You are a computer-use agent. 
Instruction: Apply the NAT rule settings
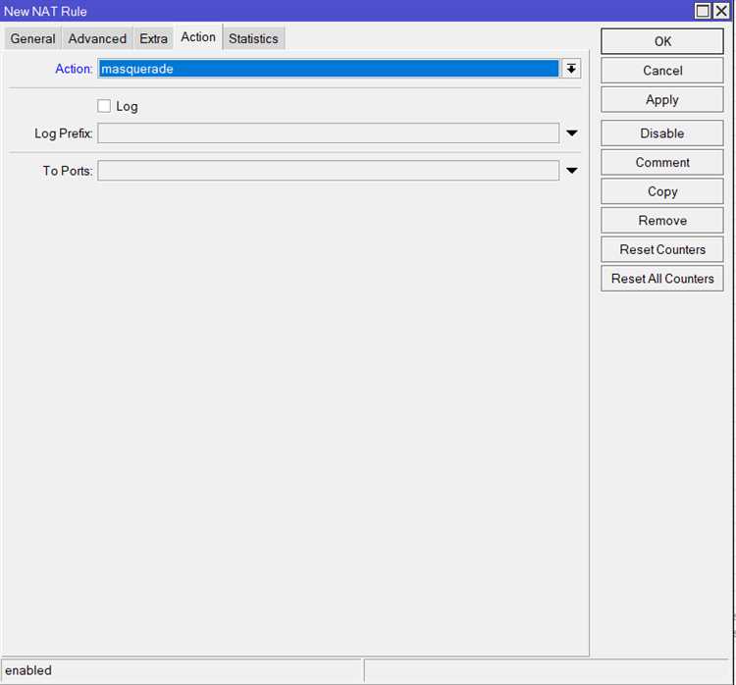click(661, 99)
